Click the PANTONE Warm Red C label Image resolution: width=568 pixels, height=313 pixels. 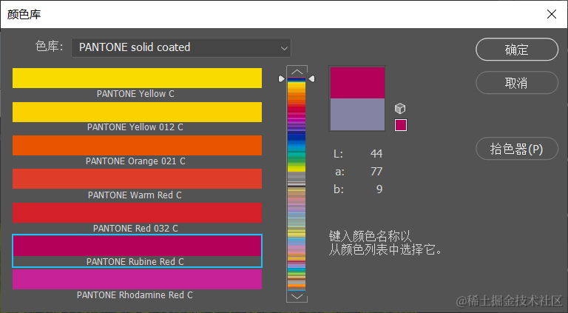135,195
